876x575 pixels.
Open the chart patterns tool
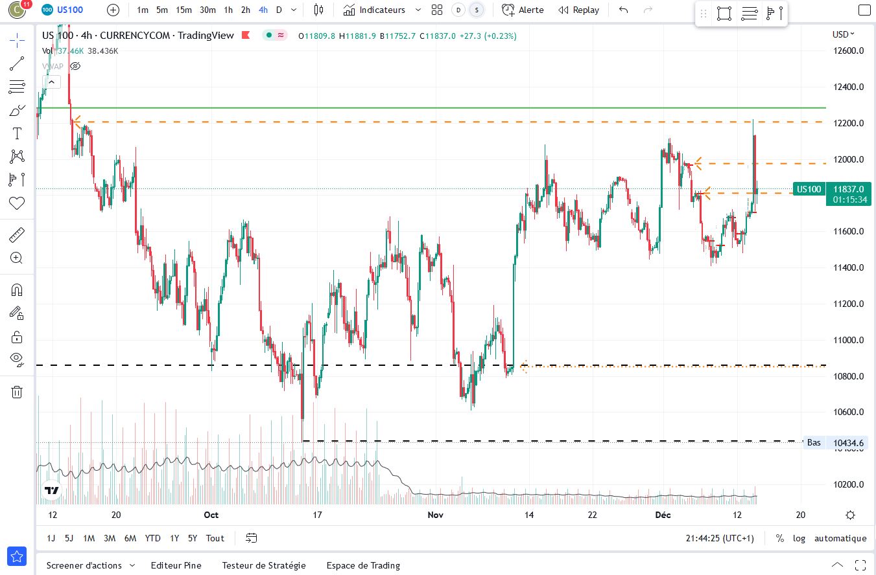pos(17,156)
